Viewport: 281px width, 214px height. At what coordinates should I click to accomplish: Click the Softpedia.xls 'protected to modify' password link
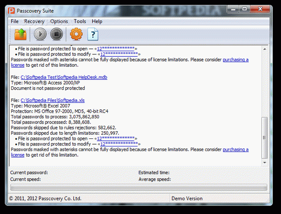pyautogui.click(x=119, y=144)
